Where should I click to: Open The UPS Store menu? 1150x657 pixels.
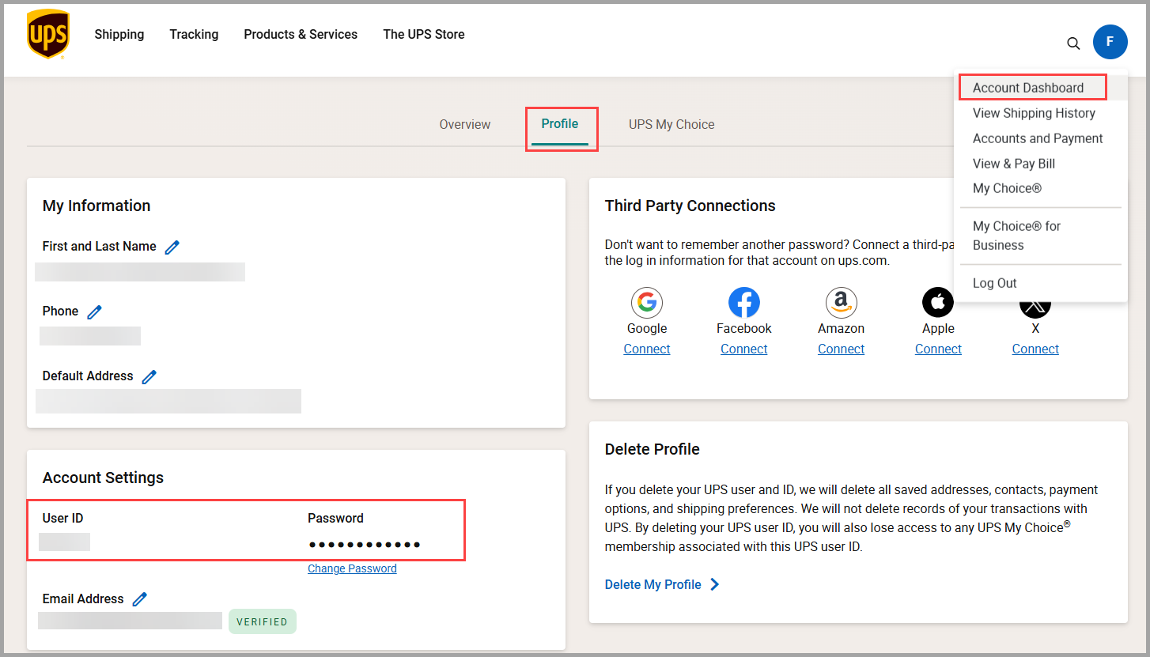coord(424,34)
